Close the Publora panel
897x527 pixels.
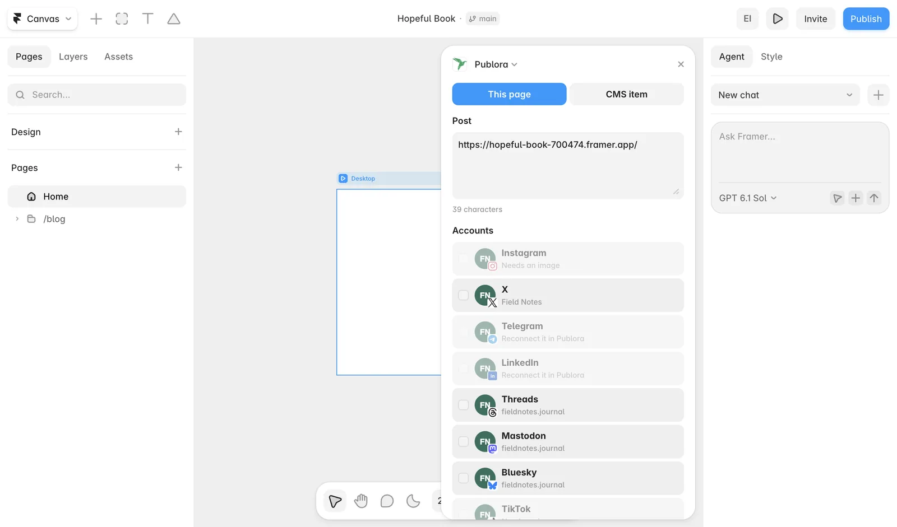tap(681, 64)
